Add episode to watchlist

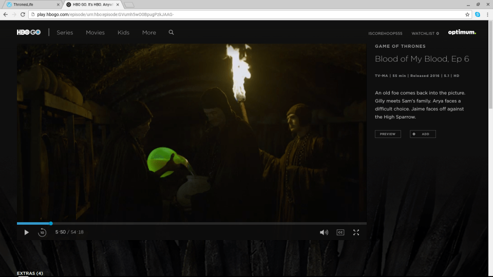pos(423,134)
